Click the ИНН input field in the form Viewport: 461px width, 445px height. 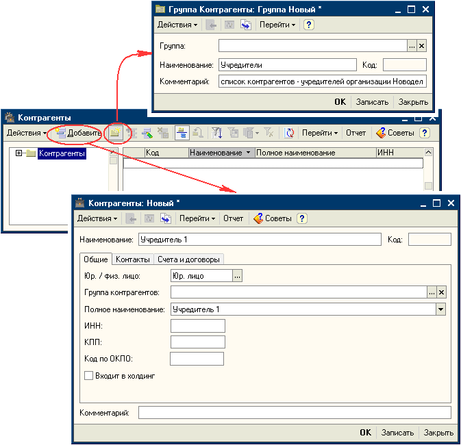(x=198, y=326)
